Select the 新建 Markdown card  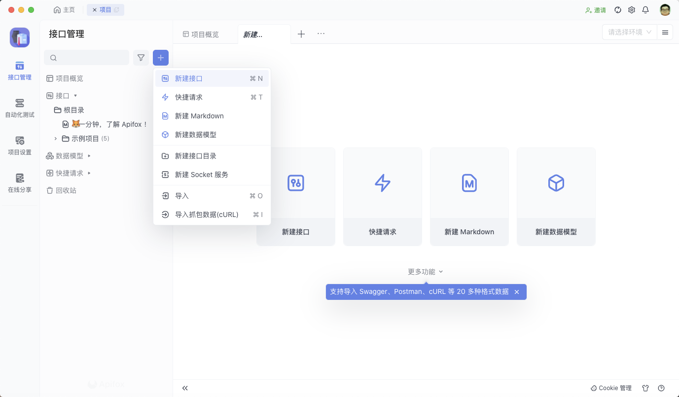click(469, 196)
